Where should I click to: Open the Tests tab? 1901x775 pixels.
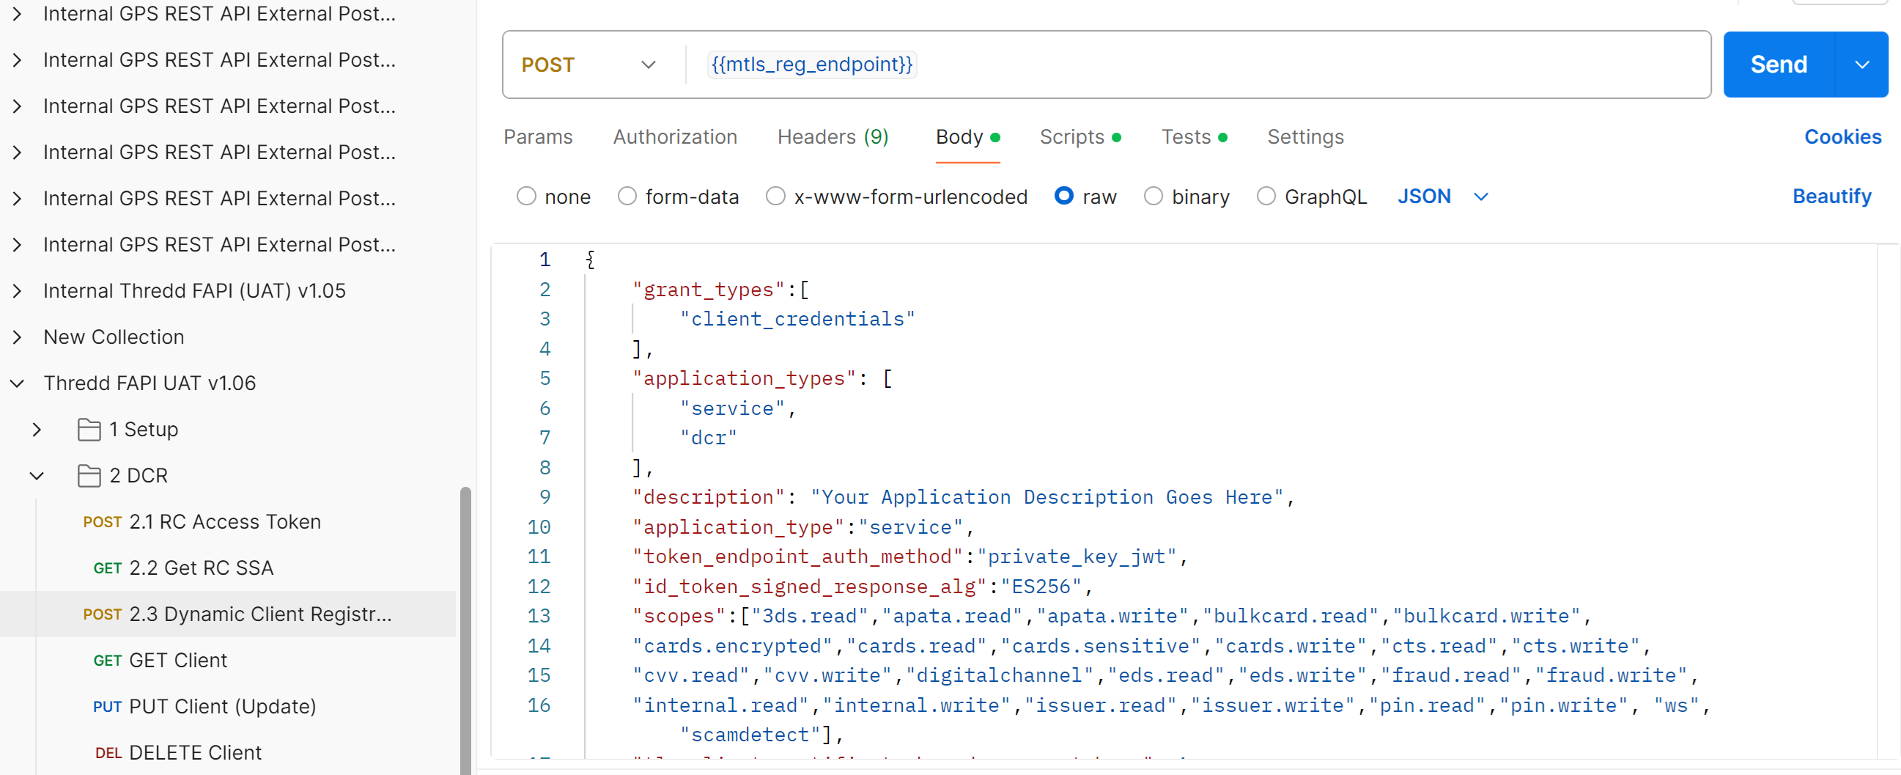[x=1193, y=137]
